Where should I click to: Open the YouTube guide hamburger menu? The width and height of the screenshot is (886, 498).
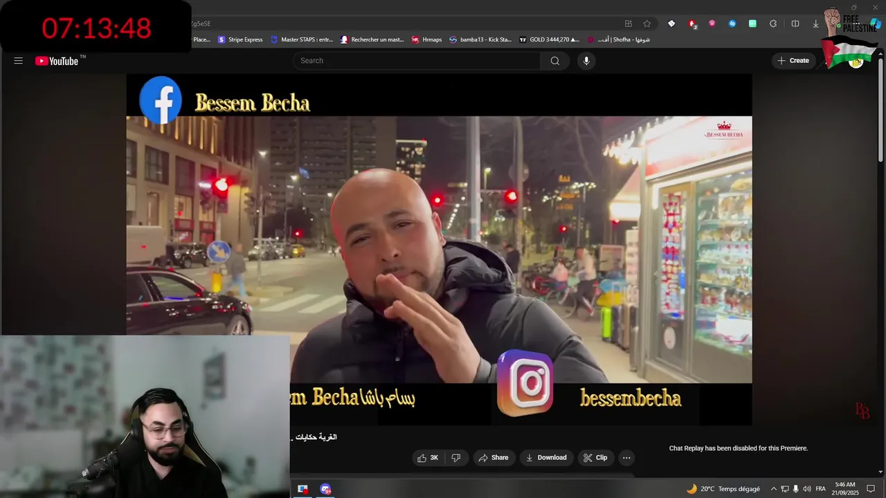19,61
